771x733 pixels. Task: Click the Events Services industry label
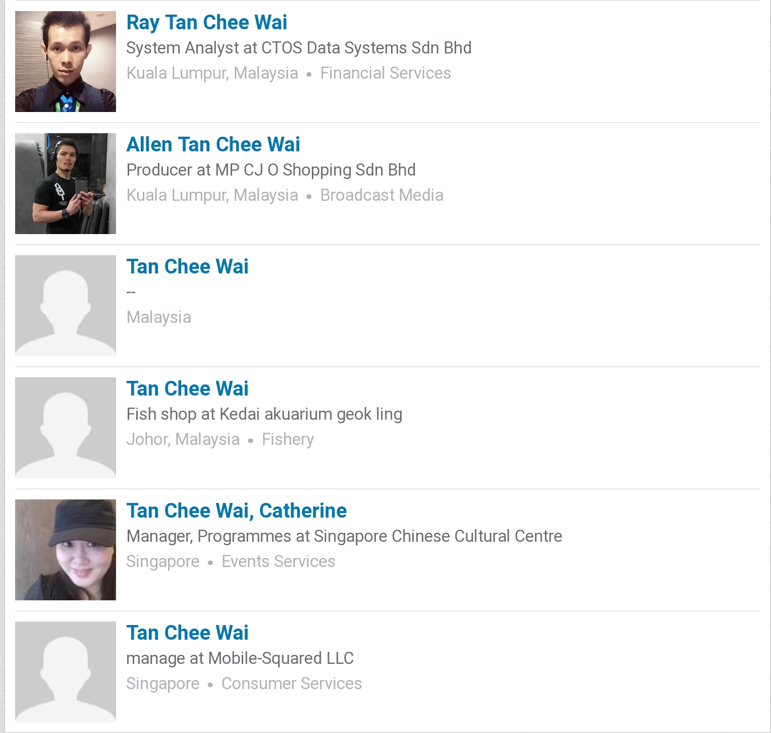(279, 561)
